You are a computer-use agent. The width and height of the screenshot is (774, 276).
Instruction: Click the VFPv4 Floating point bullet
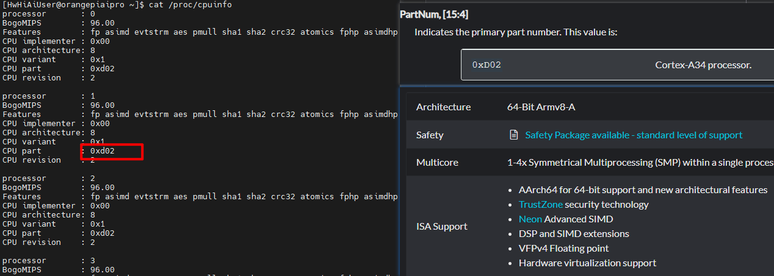(x=563, y=248)
